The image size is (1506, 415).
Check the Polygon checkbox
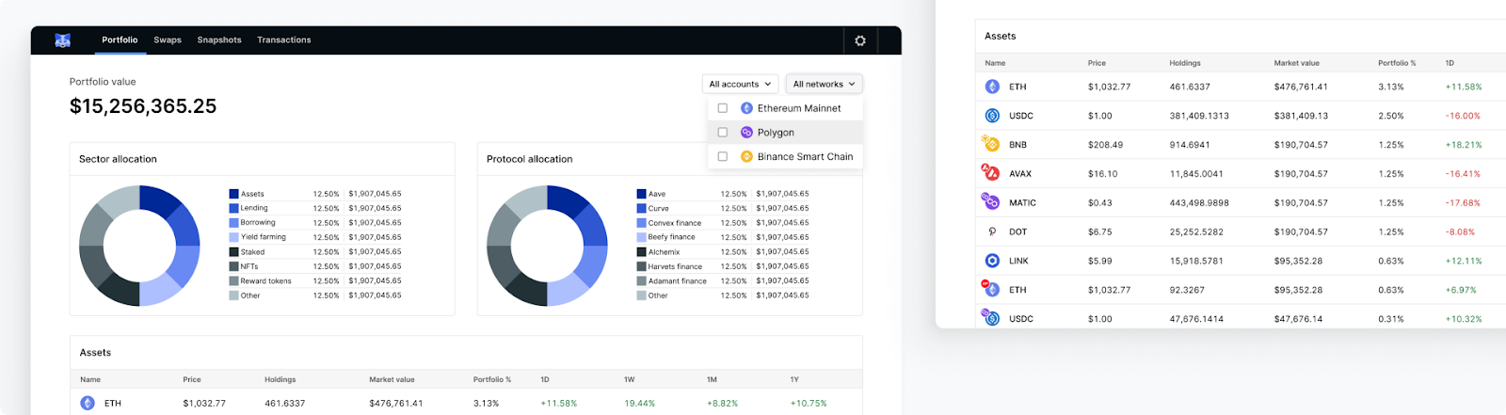point(723,133)
